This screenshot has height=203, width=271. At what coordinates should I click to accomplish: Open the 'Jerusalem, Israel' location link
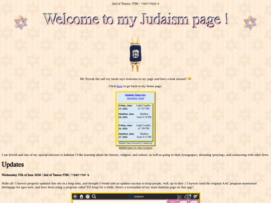pos(135,98)
